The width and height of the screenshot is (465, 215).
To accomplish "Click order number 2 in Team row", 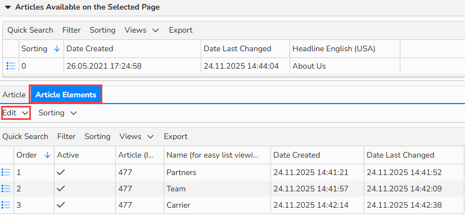I will coord(19,189).
